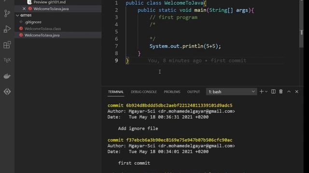Close the terminal panel
This screenshot has height=173, width=309.
point(296,92)
